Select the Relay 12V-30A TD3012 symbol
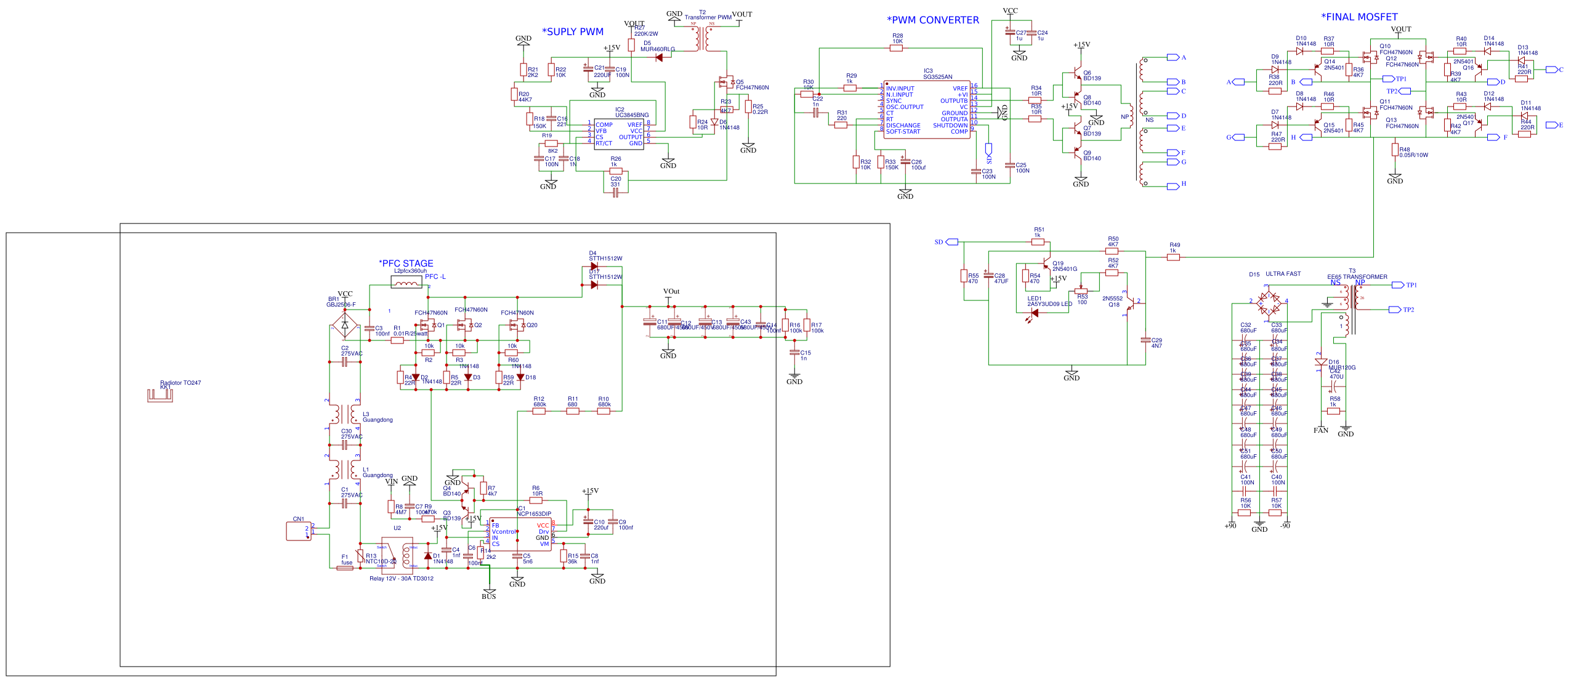The width and height of the screenshot is (1571, 682). [x=397, y=556]
